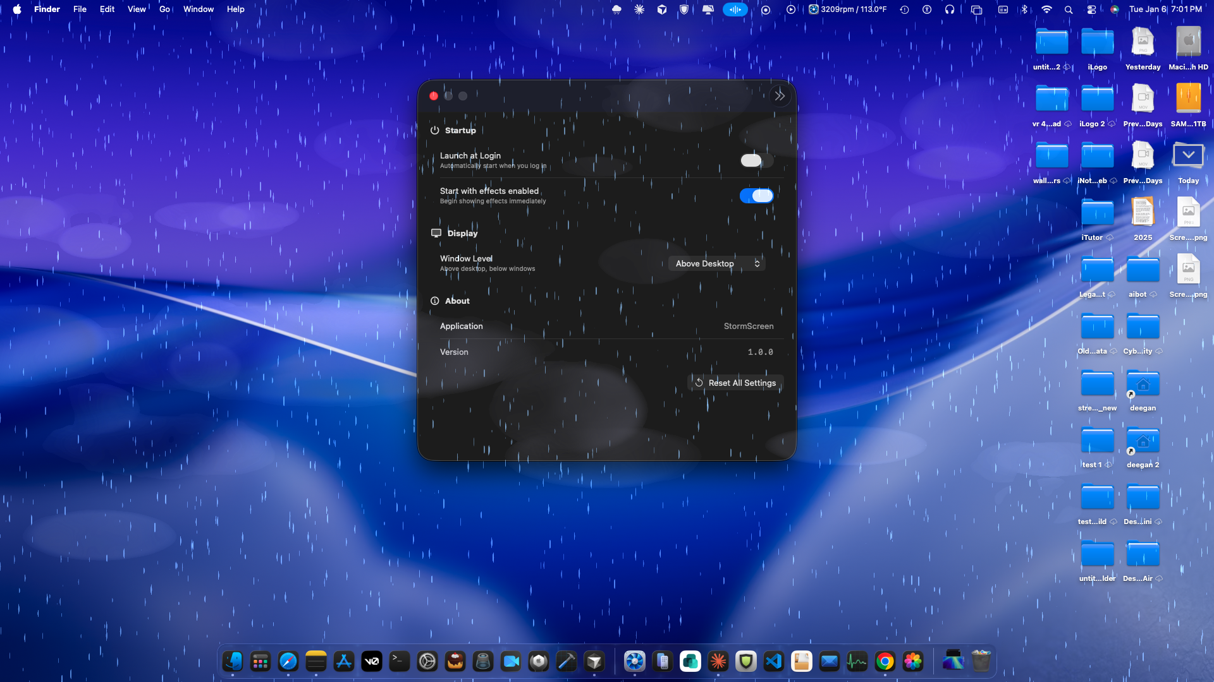Viewport: 1214px width, 682px height.
Task: Click the headphones icon in the menu bar
Action: 950,9
